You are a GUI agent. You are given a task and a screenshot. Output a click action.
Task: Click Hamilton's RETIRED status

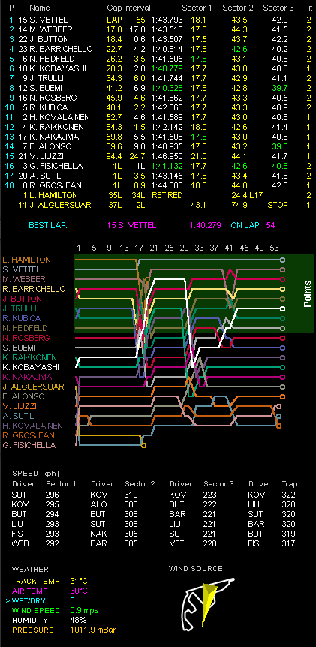(x=167, y=195)
